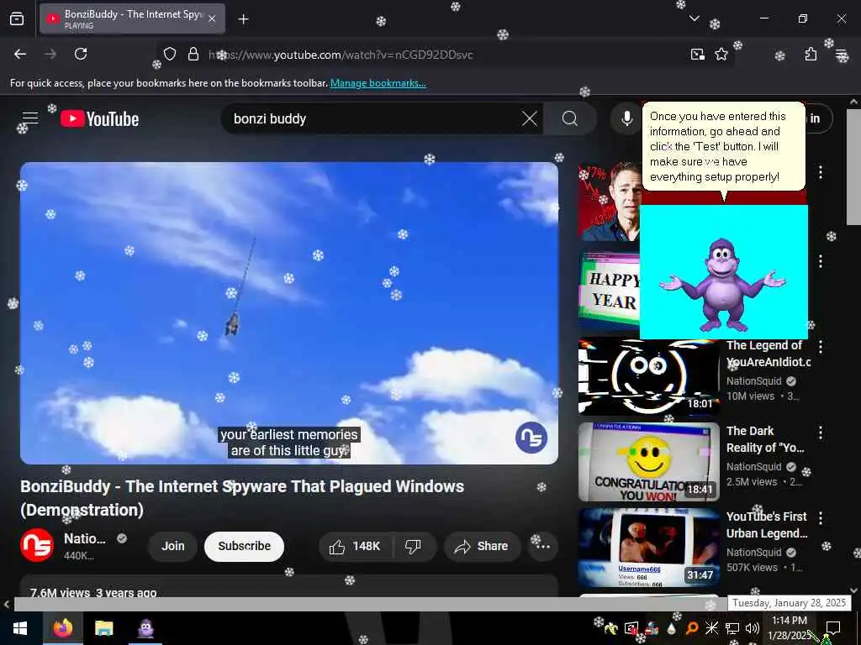Reload the current YouTube page
861x645 pixels.
pyautogui.click(x=81, y=54)
